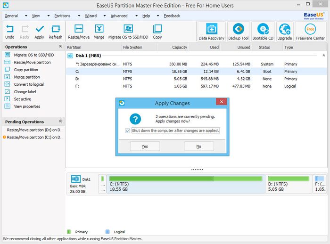Click the Upgrade globe icon

click(285, 29)
